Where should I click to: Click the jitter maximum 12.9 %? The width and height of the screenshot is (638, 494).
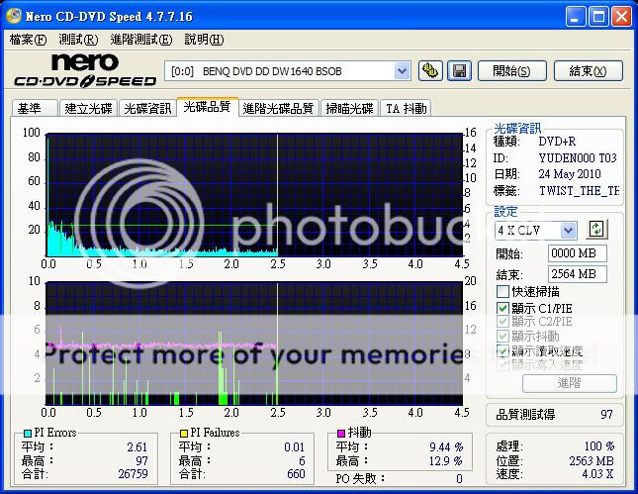(x=446, y=460)
